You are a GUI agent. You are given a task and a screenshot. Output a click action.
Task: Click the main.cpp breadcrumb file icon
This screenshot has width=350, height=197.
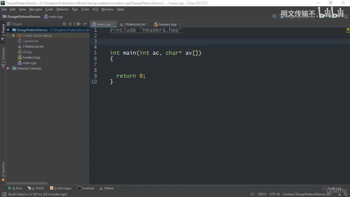coord(46,17)
